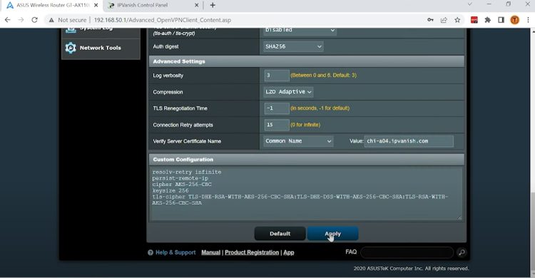Open the tab search chevron
This screenshot has height=278, width=535.
(x=470, y=4)
